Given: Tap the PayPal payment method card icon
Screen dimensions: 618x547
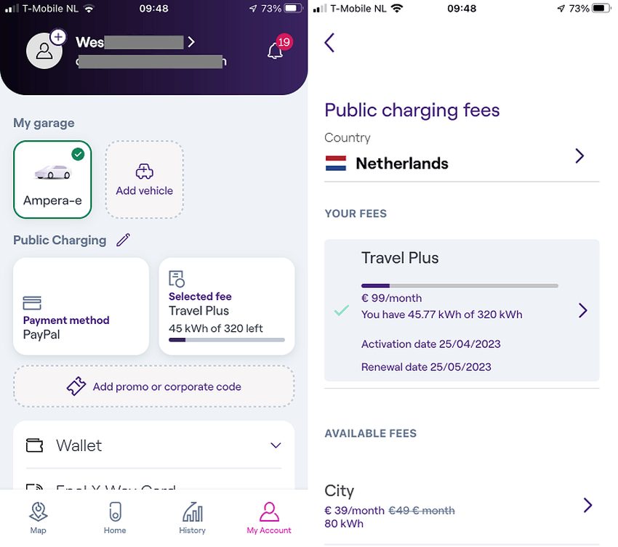Looking at the screenshot, I should coord(32,302).
